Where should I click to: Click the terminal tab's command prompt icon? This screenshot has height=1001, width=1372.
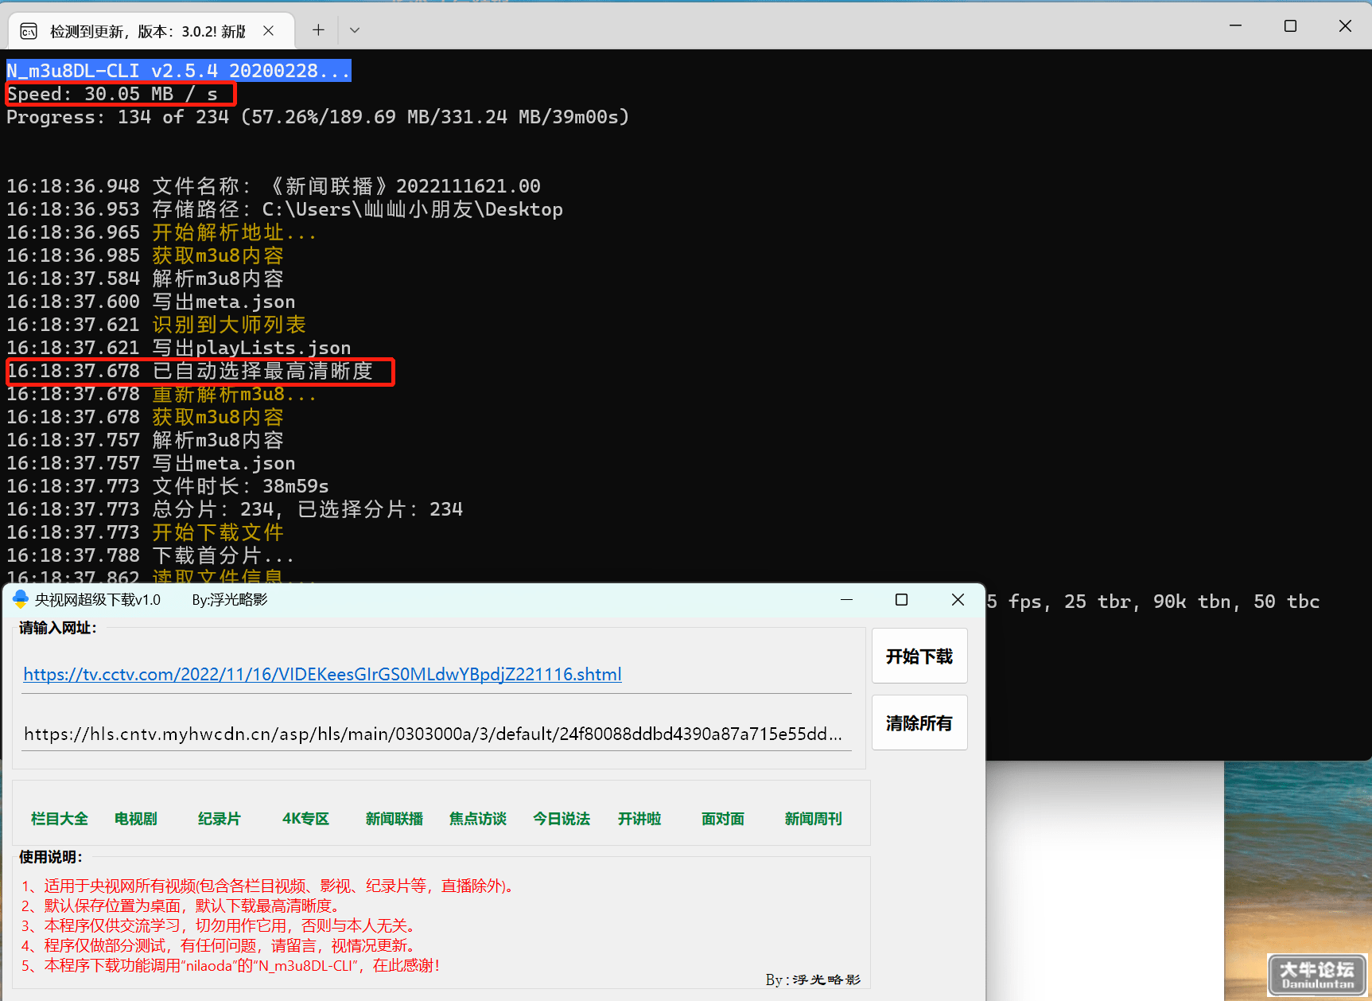(29, 31)
